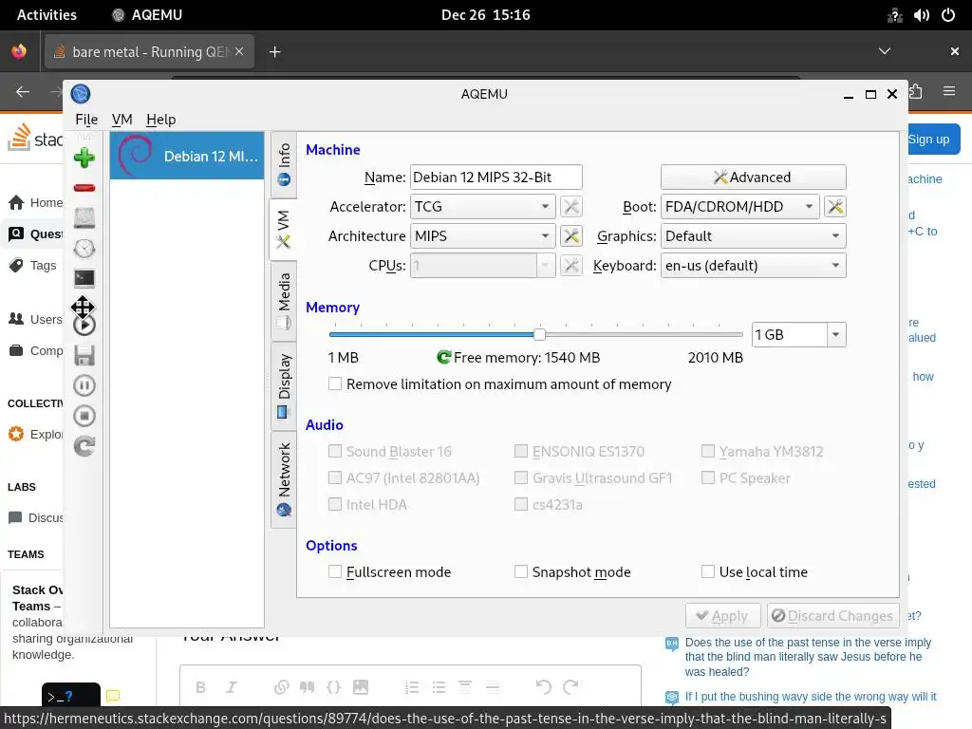Image resolution: width=972 pixels, height=729 pixels.
Task: Open the File menu
Action: pos(86,119)
